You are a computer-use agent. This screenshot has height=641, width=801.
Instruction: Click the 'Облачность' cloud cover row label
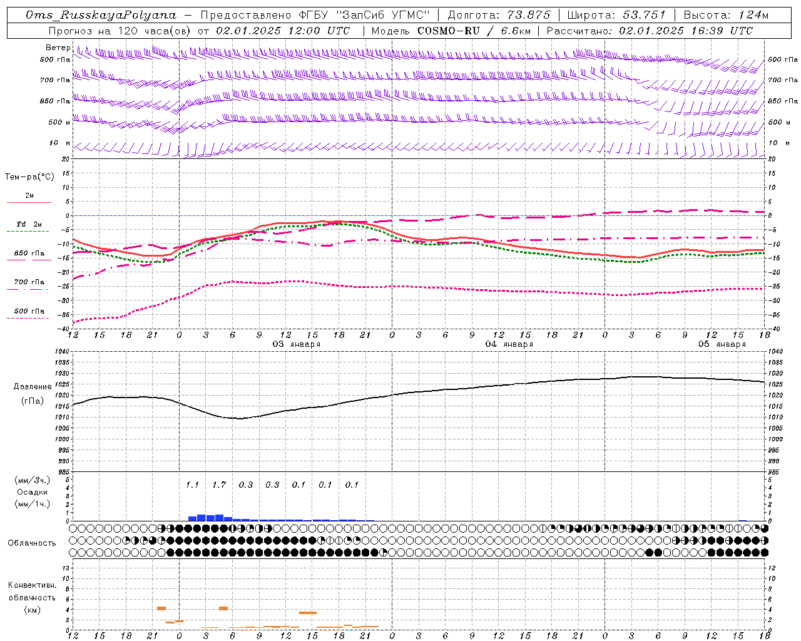point(32,543)
